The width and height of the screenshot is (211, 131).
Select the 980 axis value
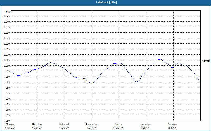8,88
